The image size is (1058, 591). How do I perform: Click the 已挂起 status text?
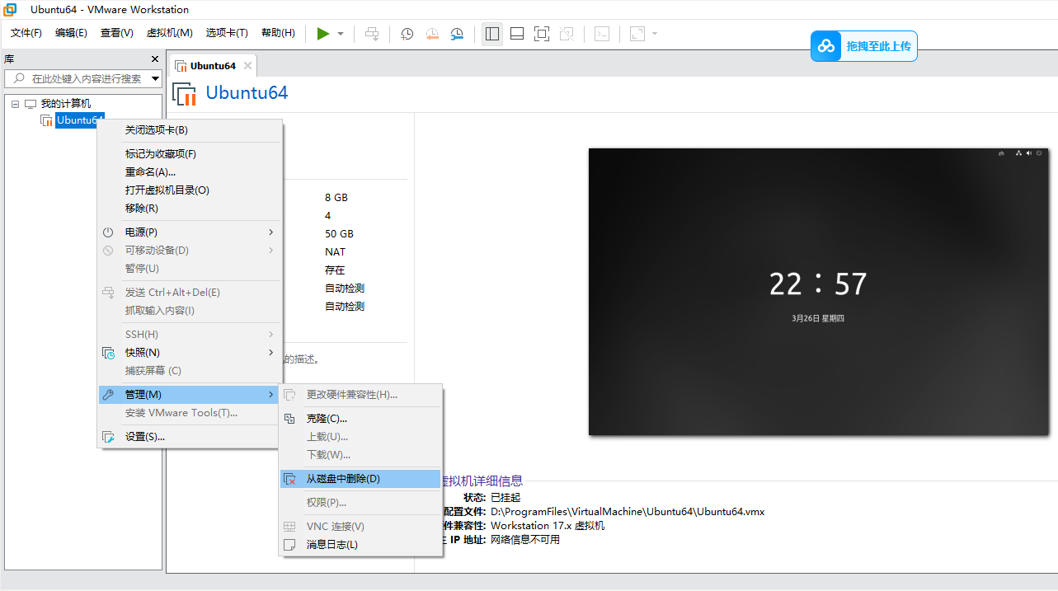point(505,498)
